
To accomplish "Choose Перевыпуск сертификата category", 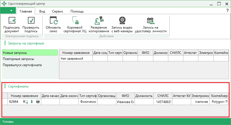I will click(x=22, y=65).
